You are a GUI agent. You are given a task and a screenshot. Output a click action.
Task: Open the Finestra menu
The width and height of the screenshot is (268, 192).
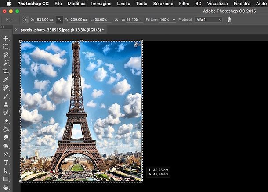(242, 4)
